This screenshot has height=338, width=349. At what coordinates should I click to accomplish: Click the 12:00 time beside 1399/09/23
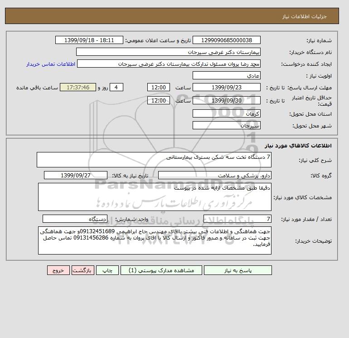pyautogui.click(x=159, y=88)
